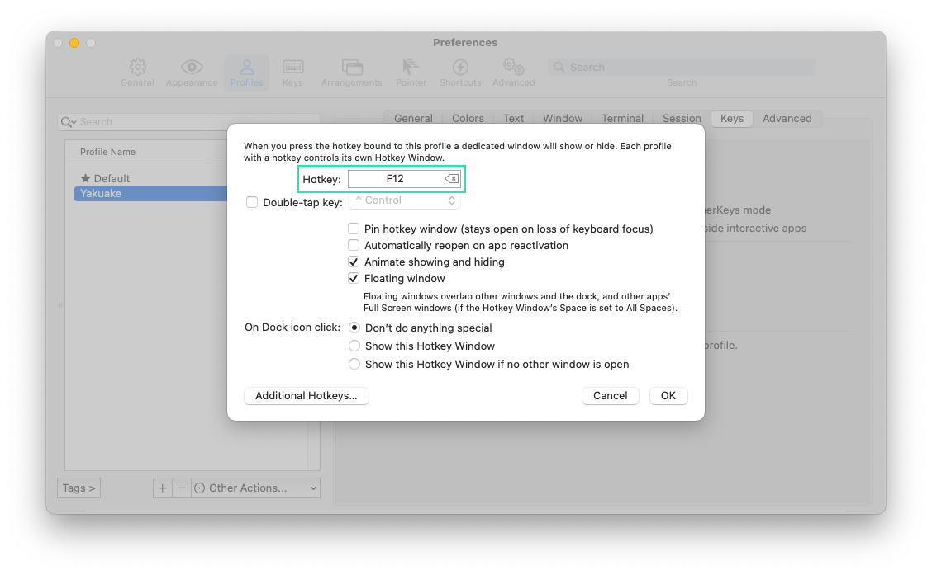Viewport: 932px width, 575px height.
Task: Select the Yakuake profile row
Action: pyautogui.click(x=150, y=193)
